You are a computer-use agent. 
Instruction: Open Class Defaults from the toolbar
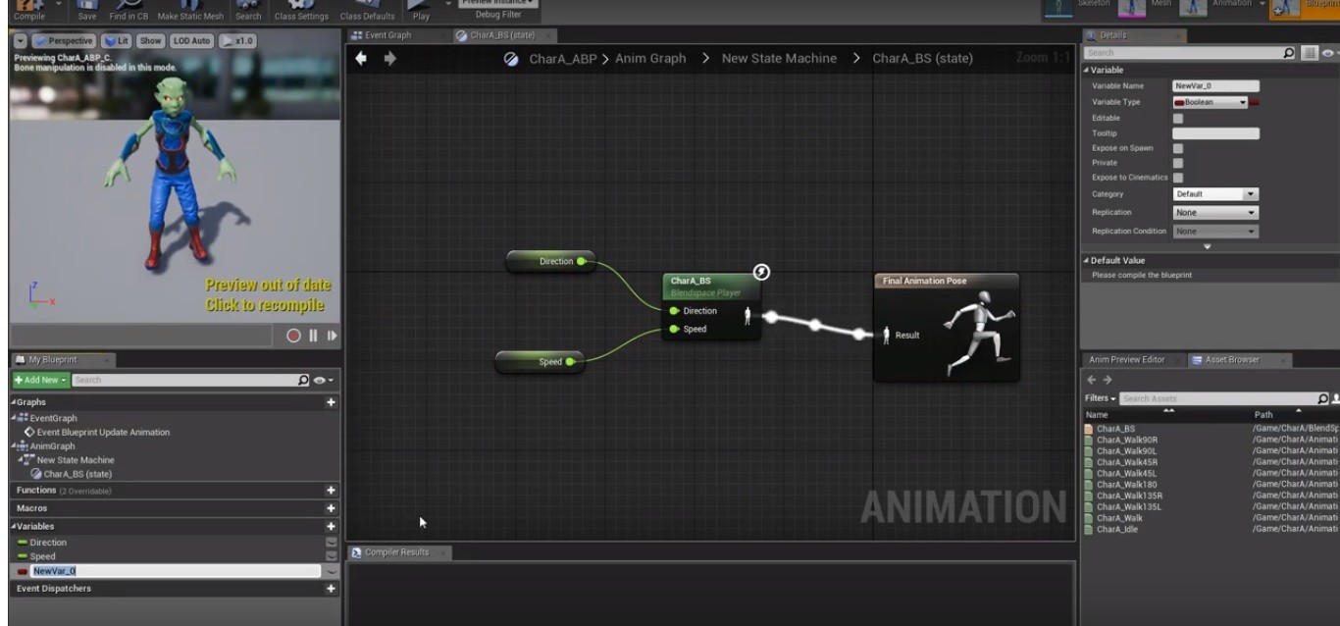pyautogui.click(x=368, y=9)
